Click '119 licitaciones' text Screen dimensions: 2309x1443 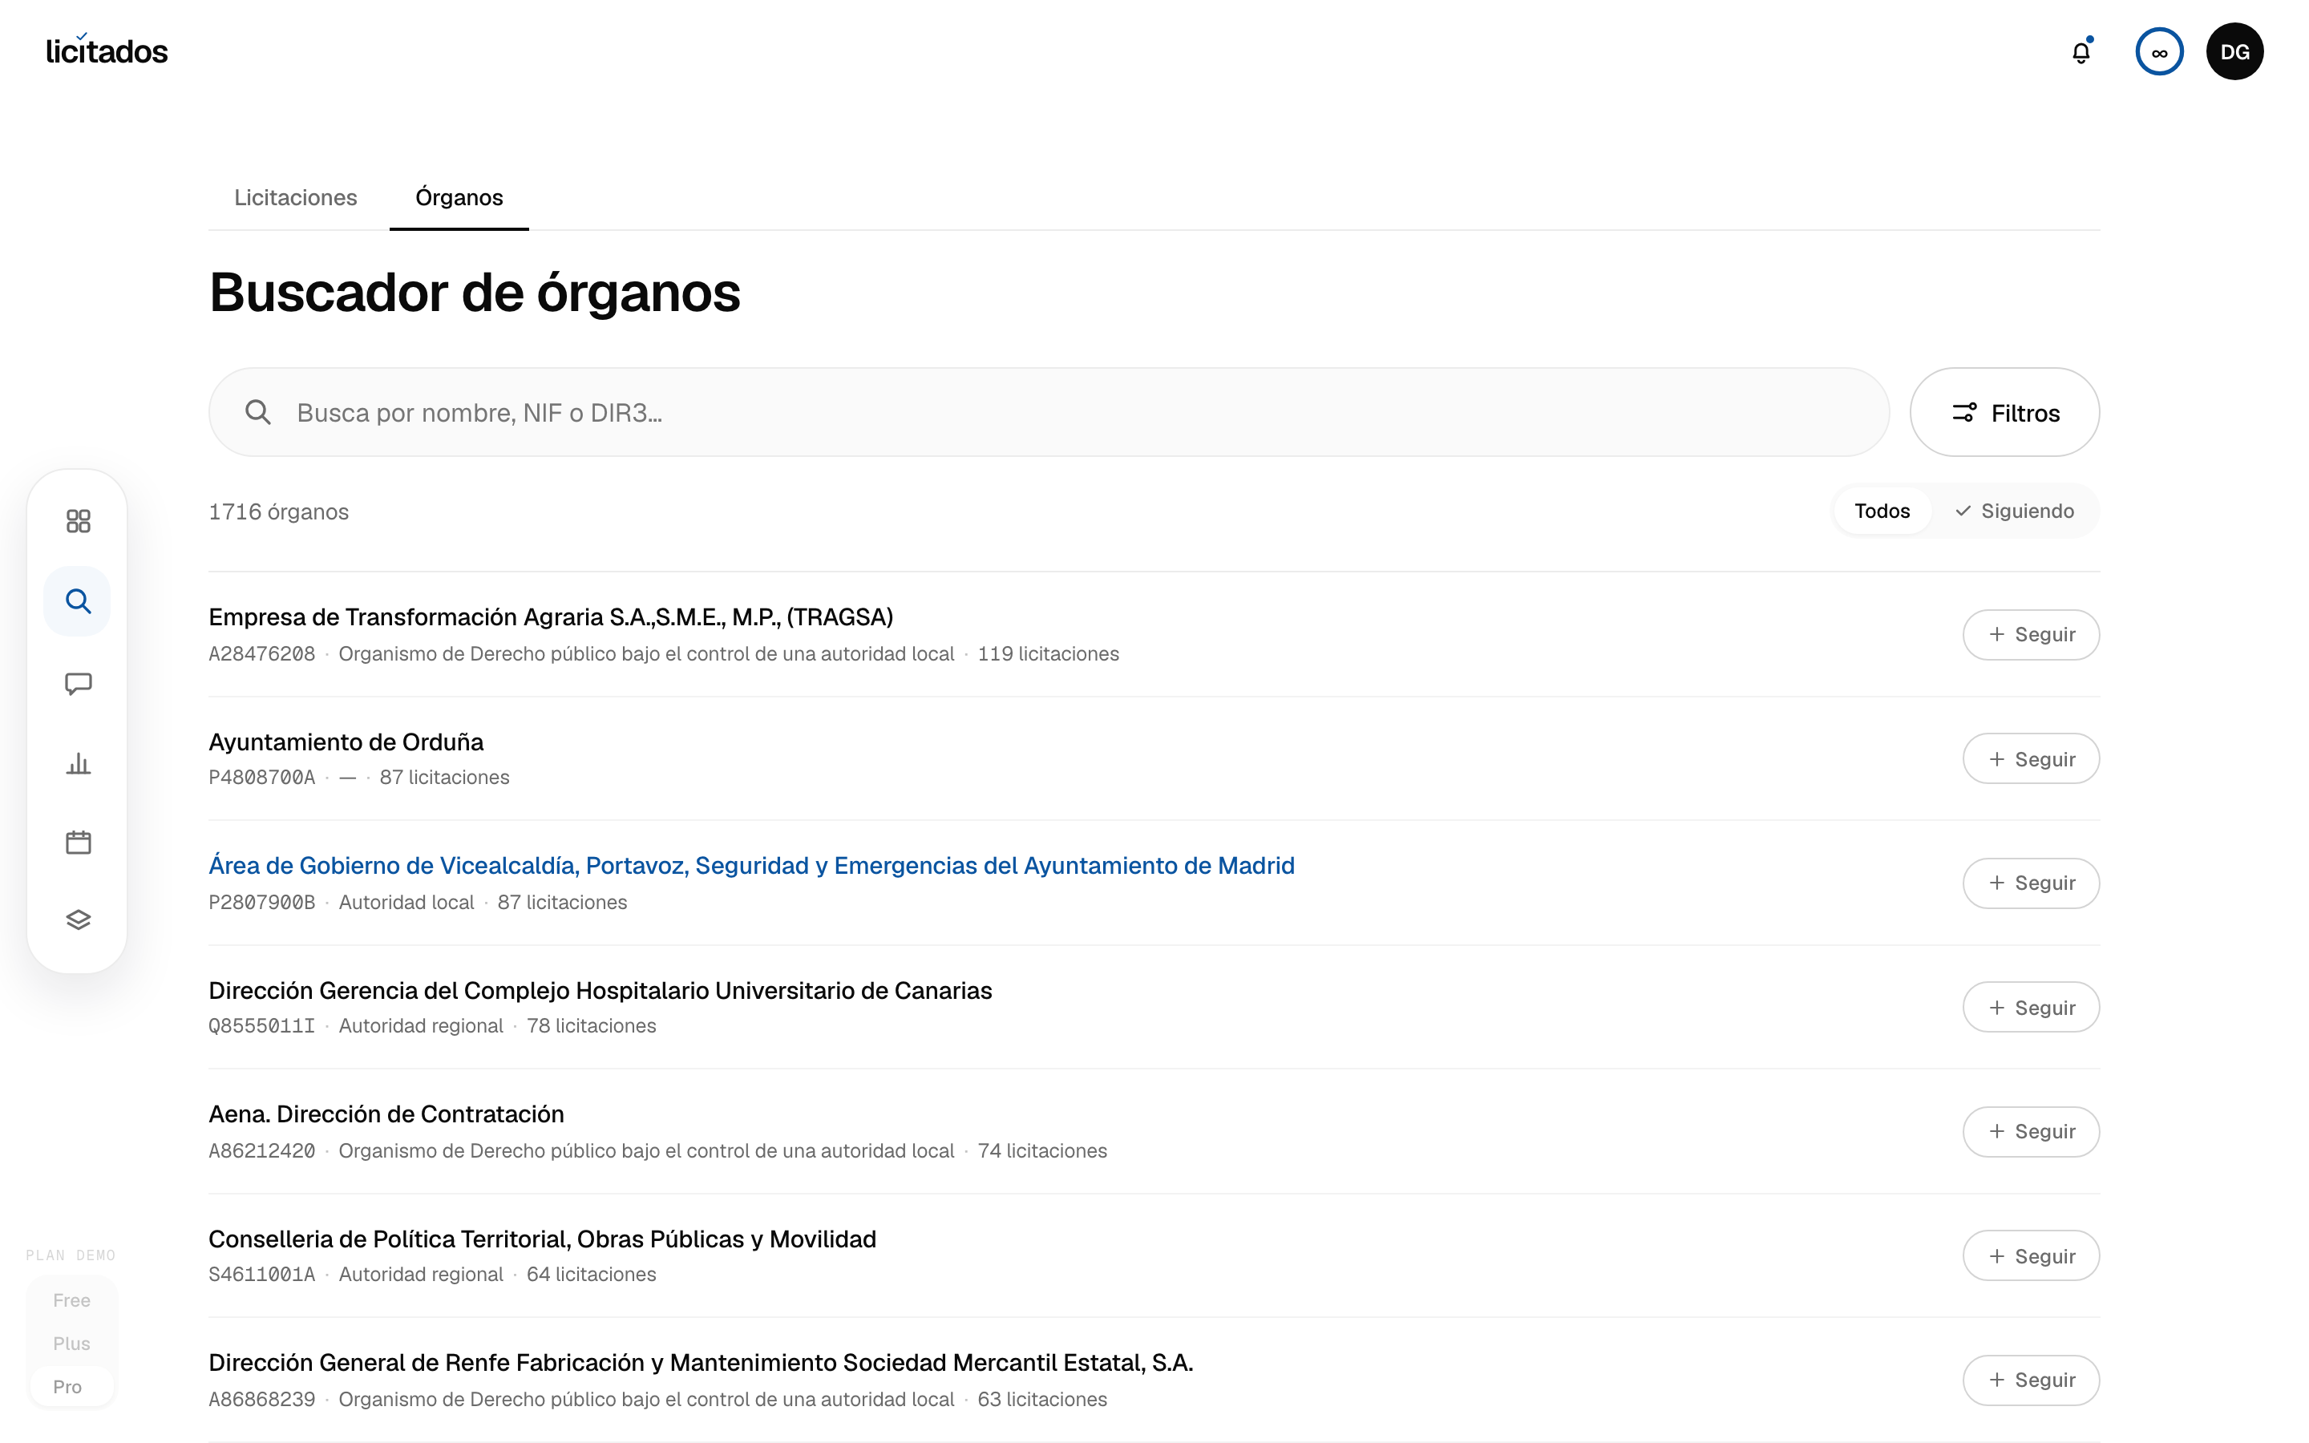[1048, 653]
